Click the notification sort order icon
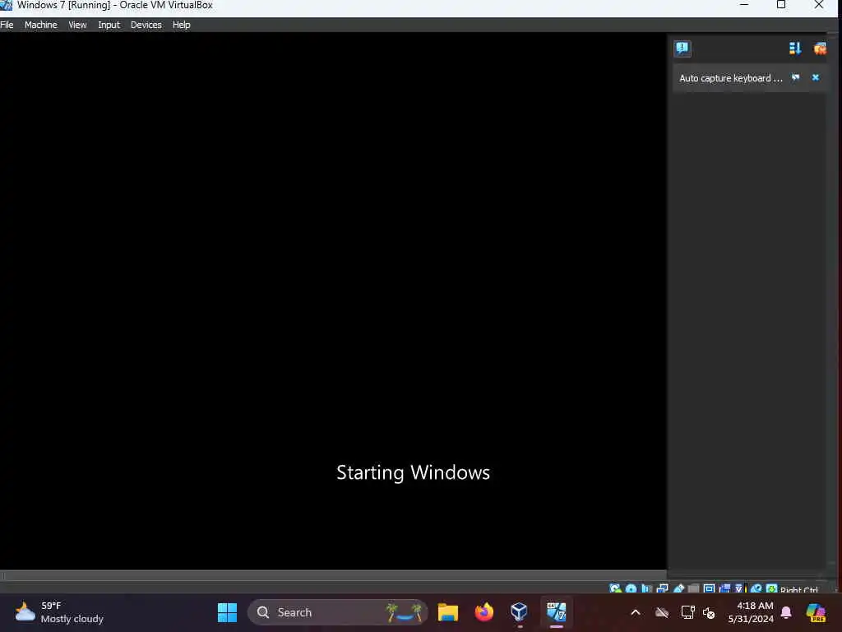Screen dimensions: 842x632 [795, 49]
